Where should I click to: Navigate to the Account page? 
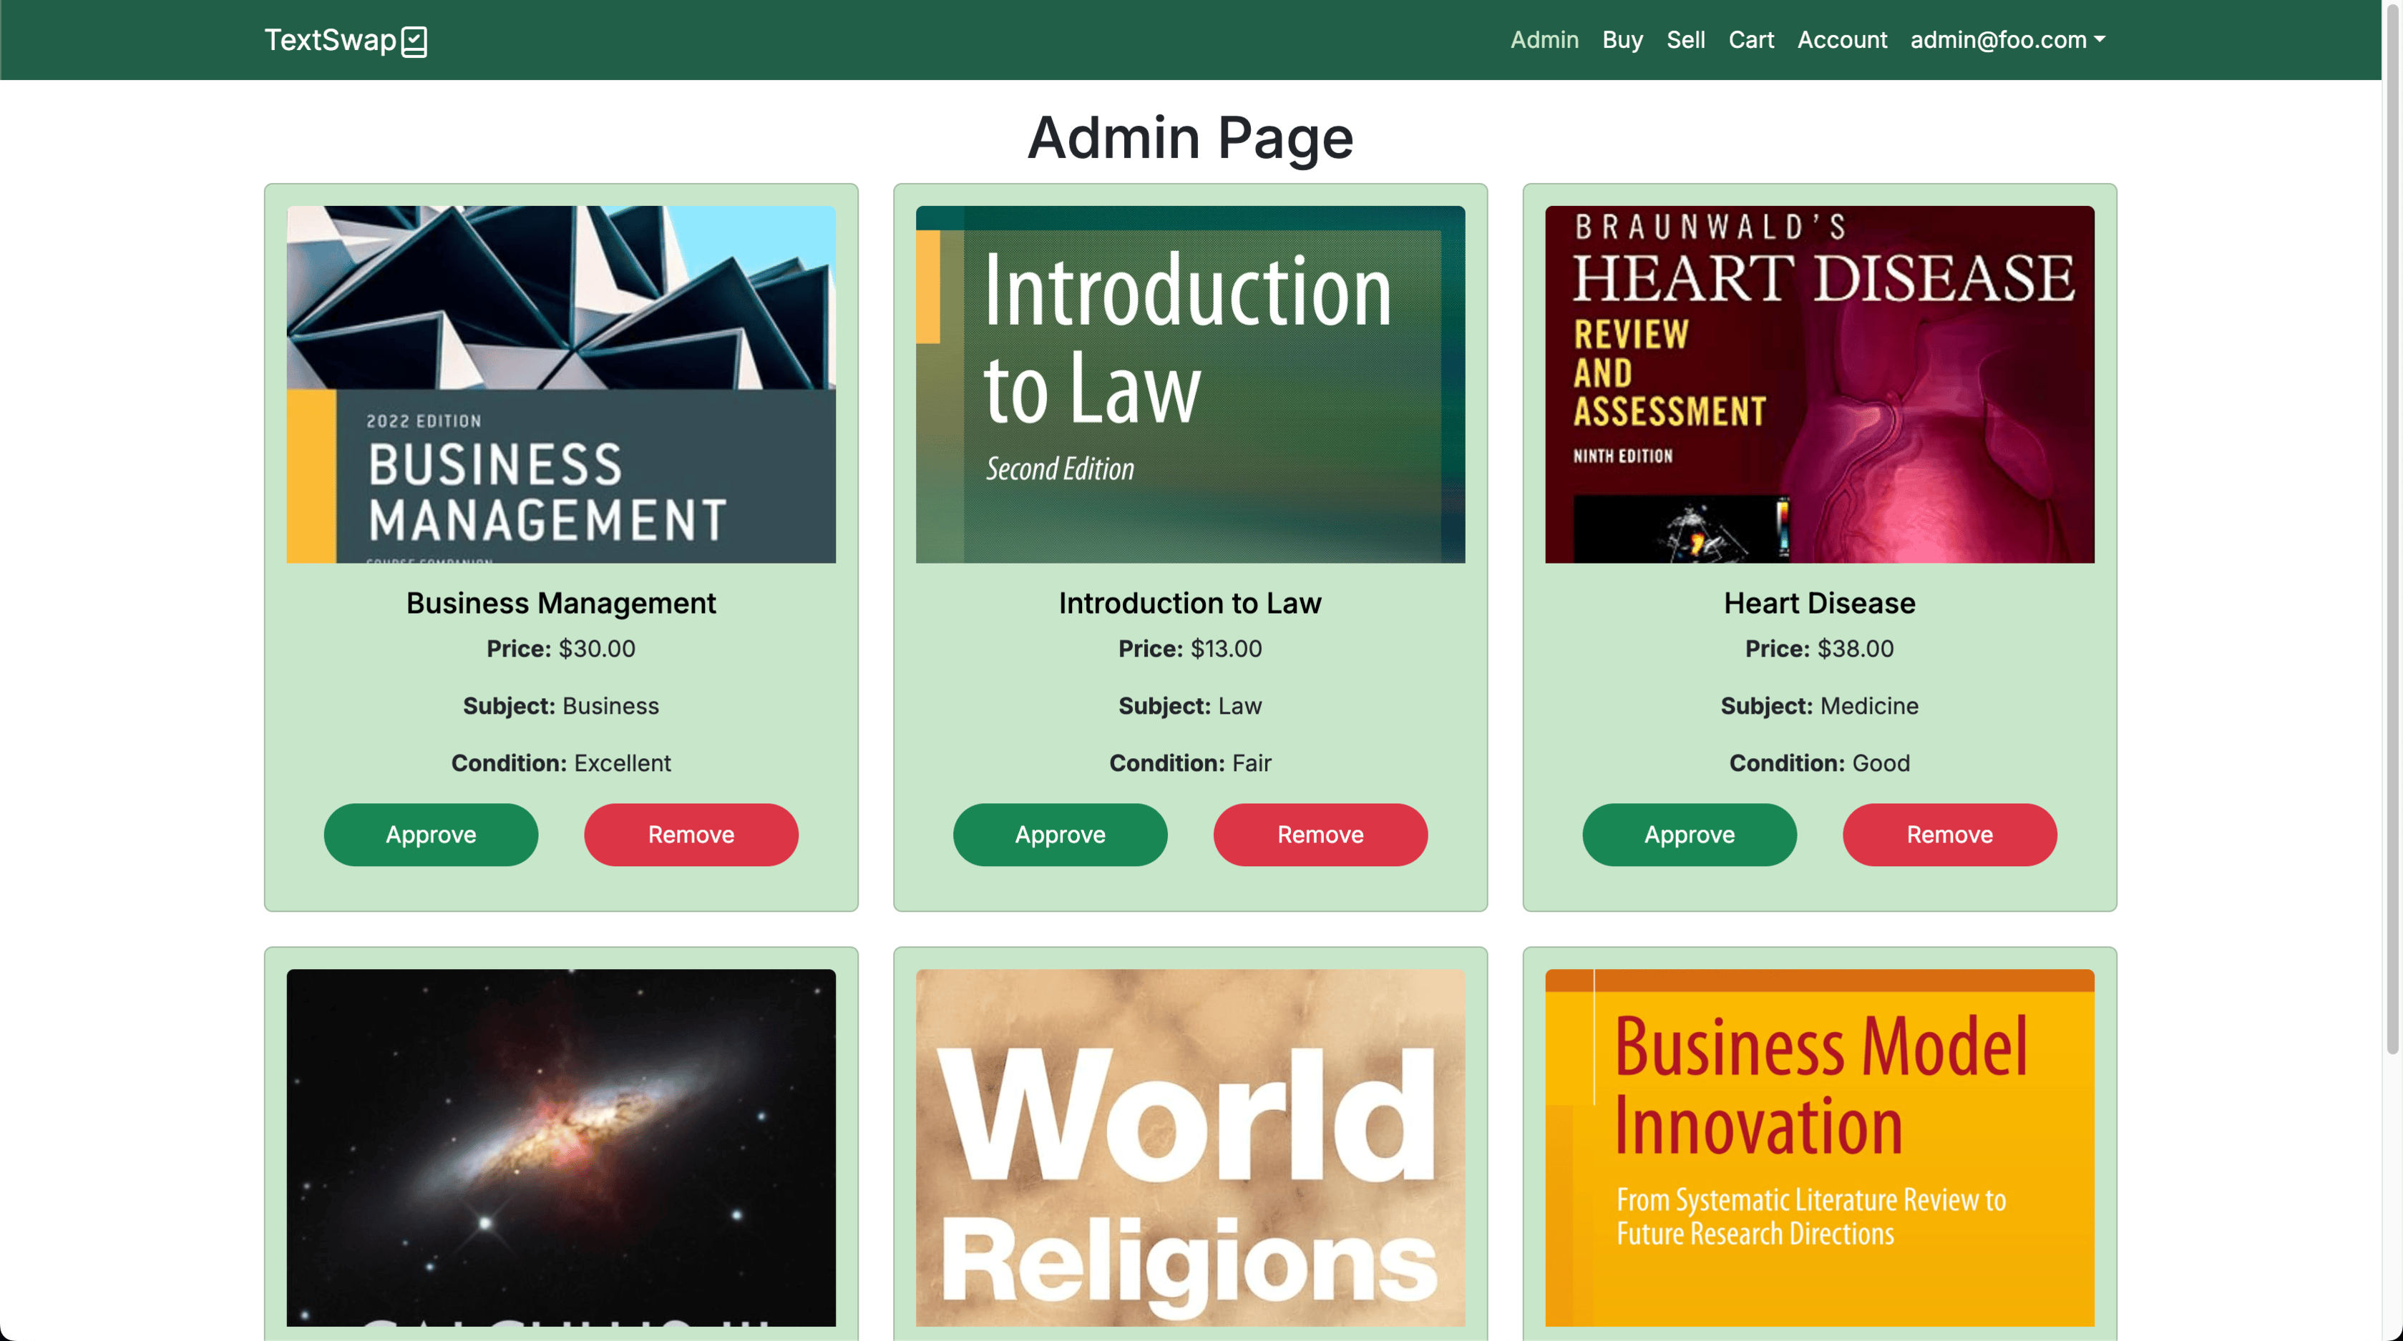[x=1841, y=40]
